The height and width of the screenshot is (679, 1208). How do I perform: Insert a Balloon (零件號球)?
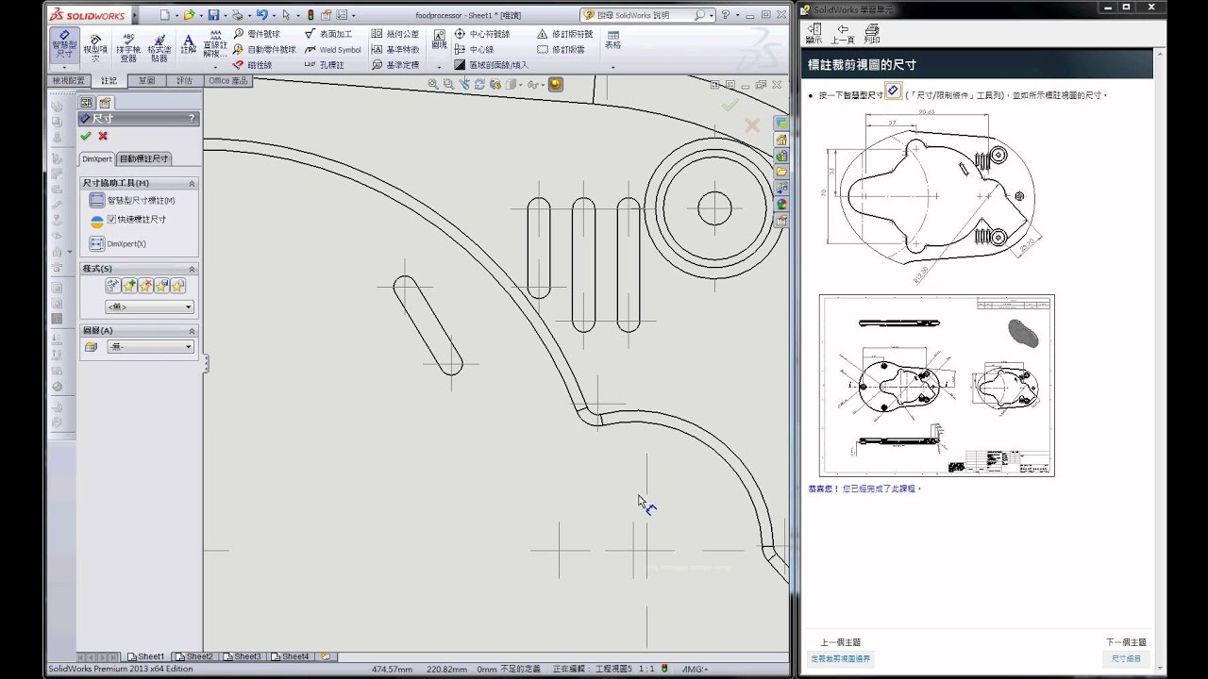257,34
